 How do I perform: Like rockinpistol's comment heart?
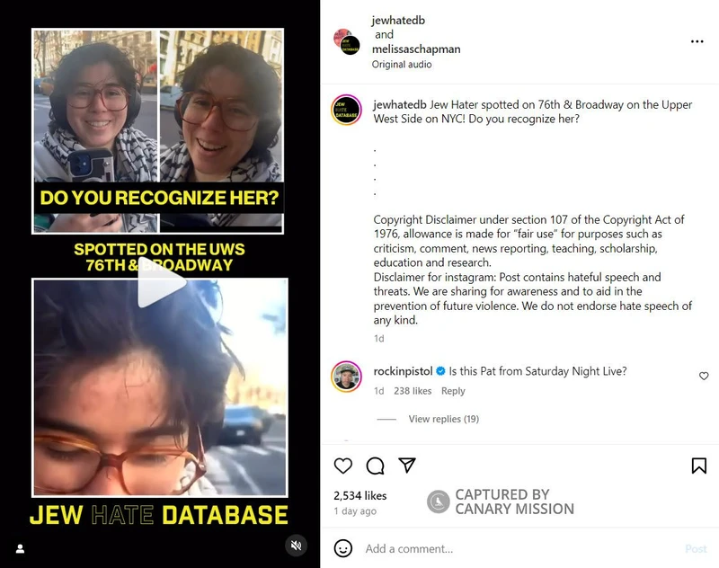(704, 376)
